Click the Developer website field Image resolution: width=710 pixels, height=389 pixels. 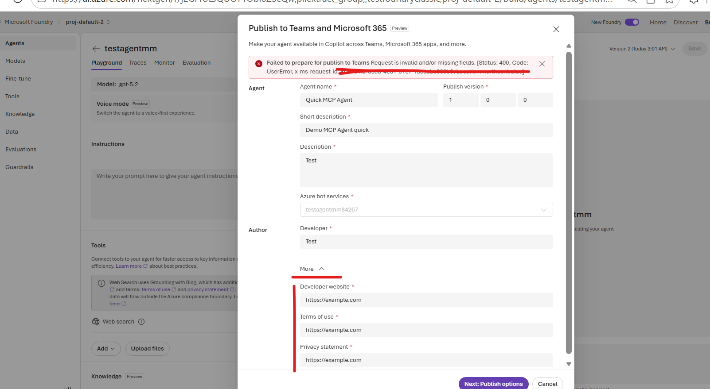coord(426,300)
